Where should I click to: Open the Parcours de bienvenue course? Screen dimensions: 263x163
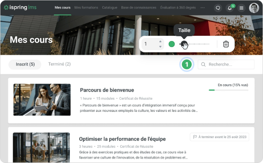click(107, 90)
